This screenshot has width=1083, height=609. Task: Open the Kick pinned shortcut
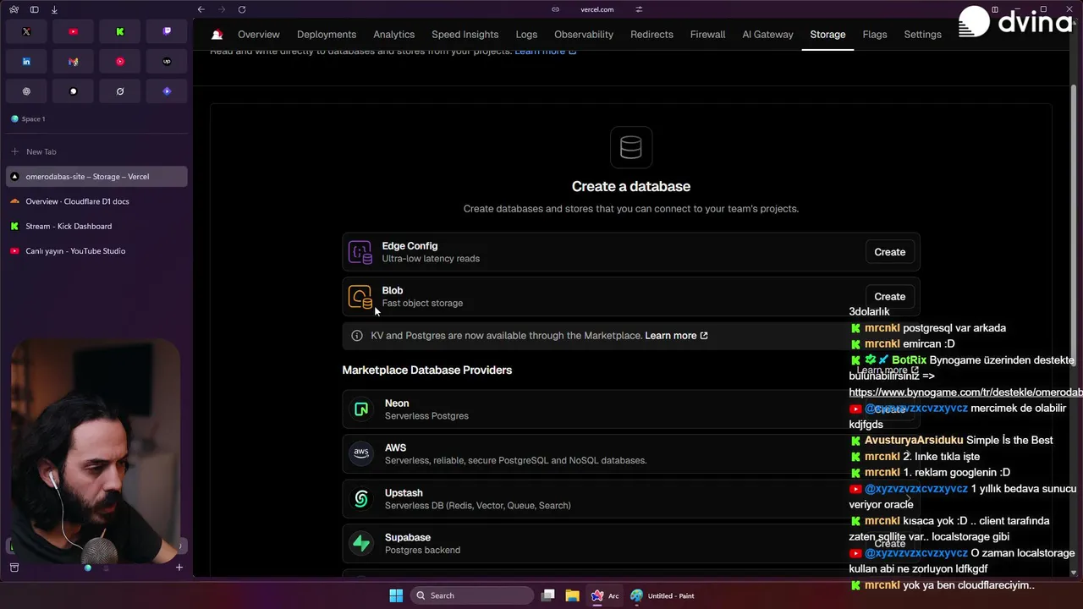pos(120,31)
